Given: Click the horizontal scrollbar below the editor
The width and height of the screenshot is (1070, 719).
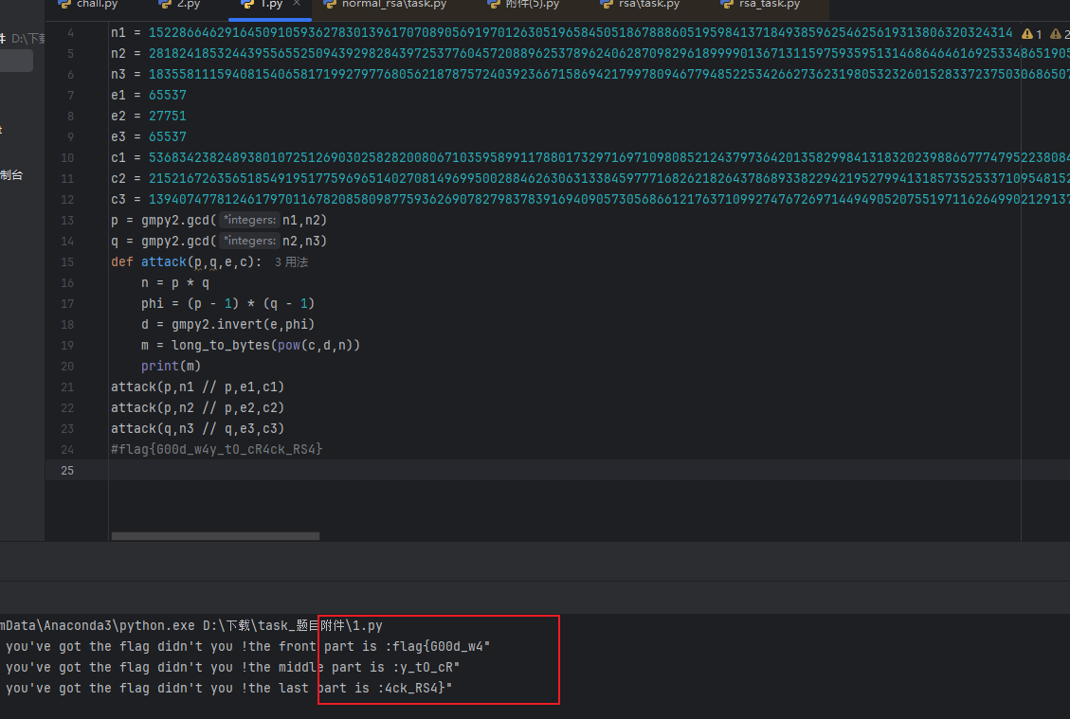Looking at the screenshot, I should (x=214, y=537).
